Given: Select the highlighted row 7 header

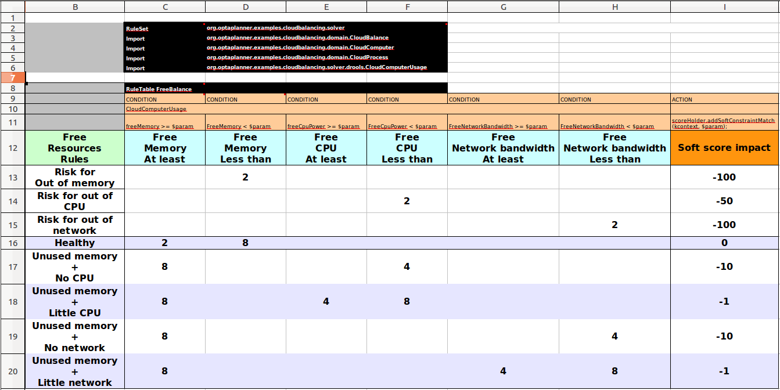Looking at the screenshot, I should [x=12, y=77].
